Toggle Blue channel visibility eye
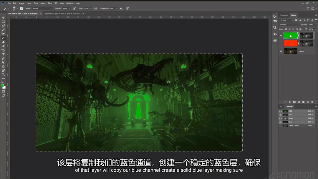The height and width of the screenshot is (179, 318). coord(281,122)
